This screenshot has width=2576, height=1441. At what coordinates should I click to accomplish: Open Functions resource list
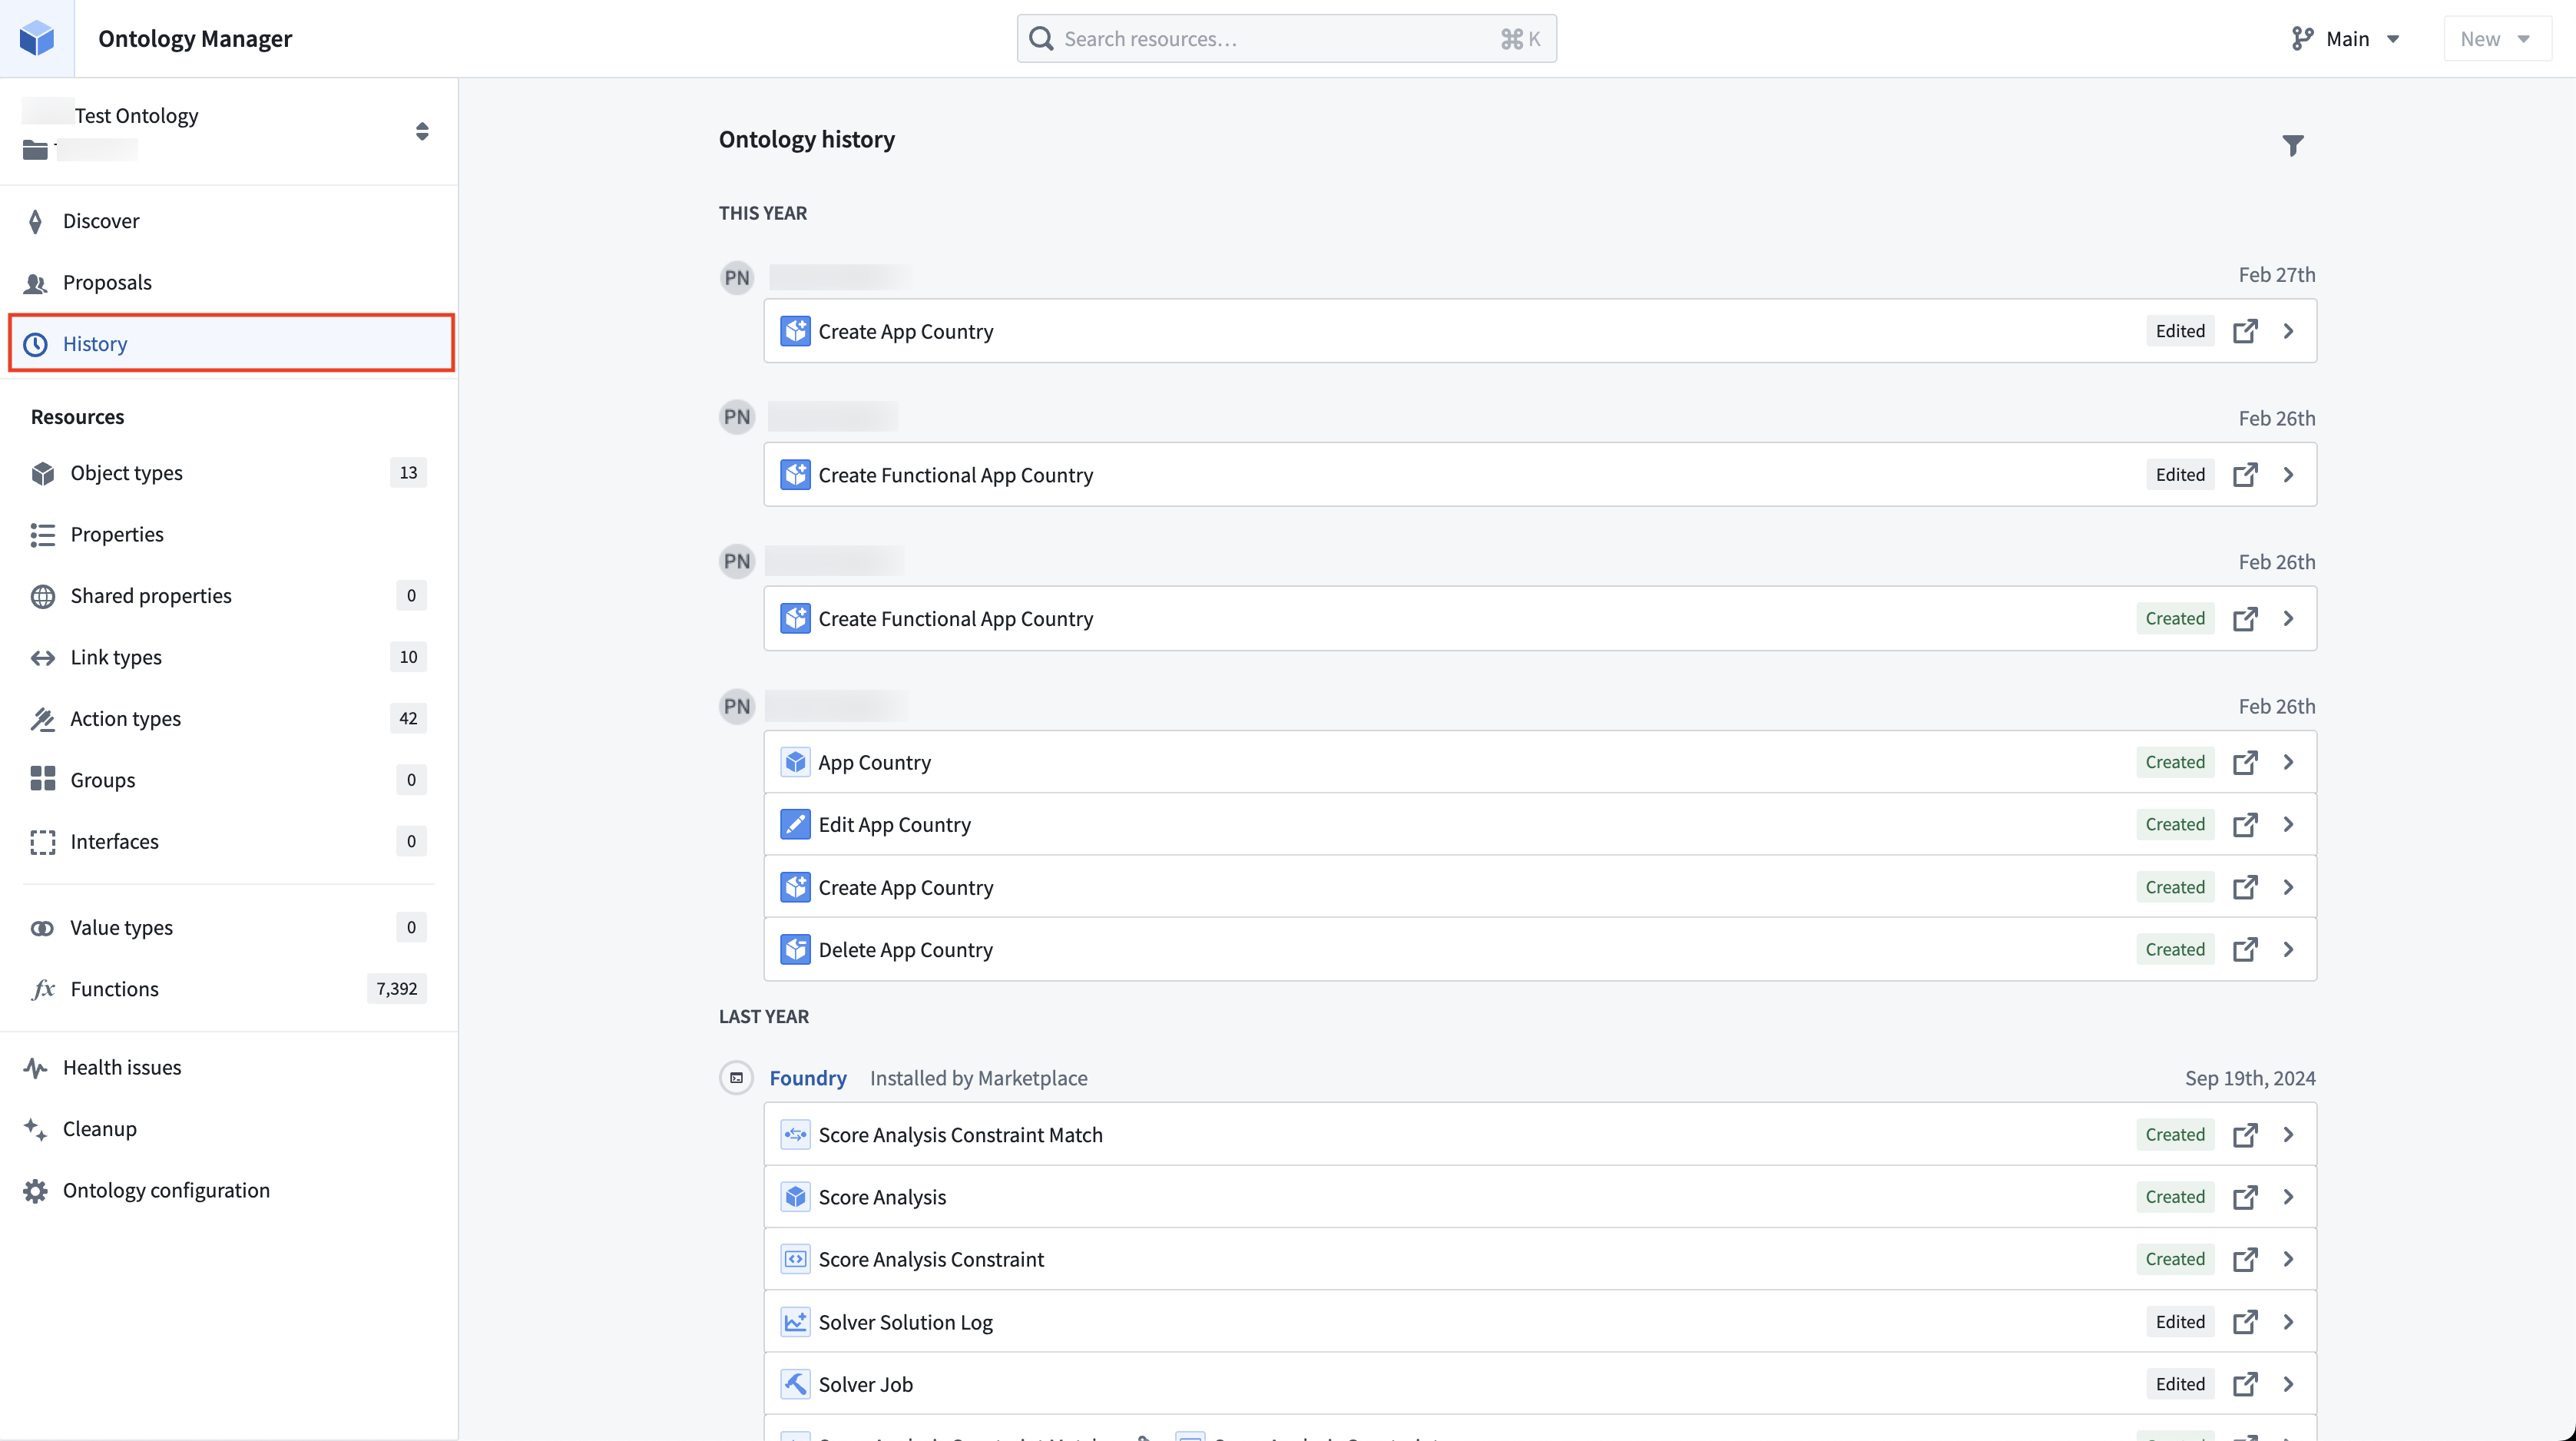click(x=229, y=988)
